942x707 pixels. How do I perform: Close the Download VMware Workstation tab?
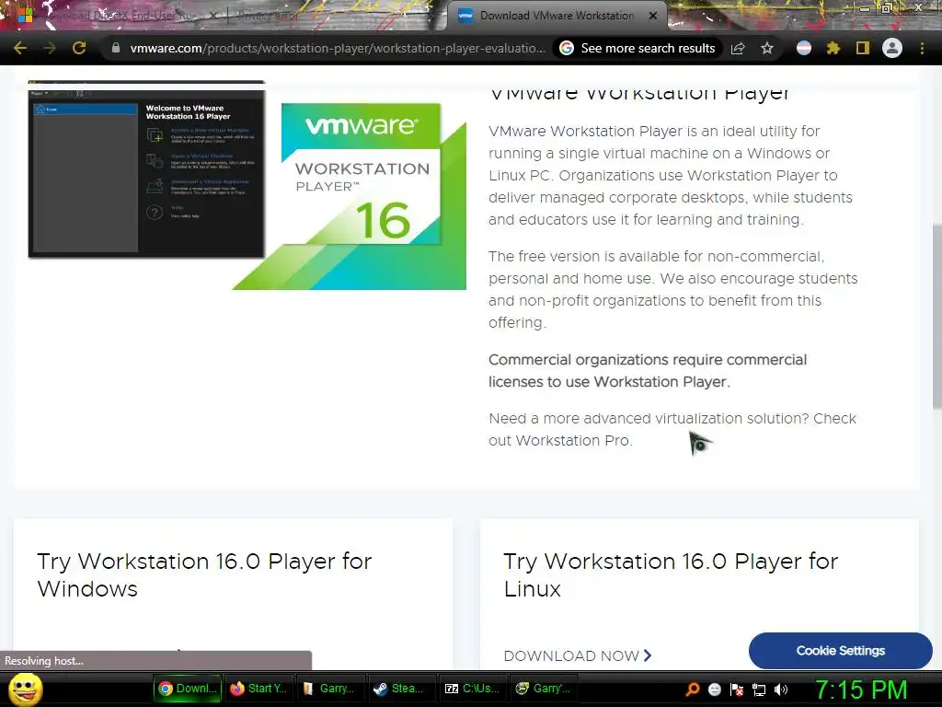coord(653,16)
